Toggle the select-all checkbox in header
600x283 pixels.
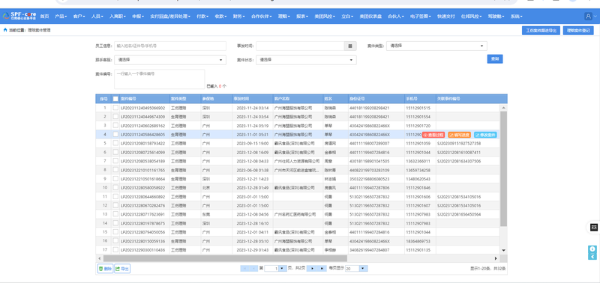tap(115, 99)
